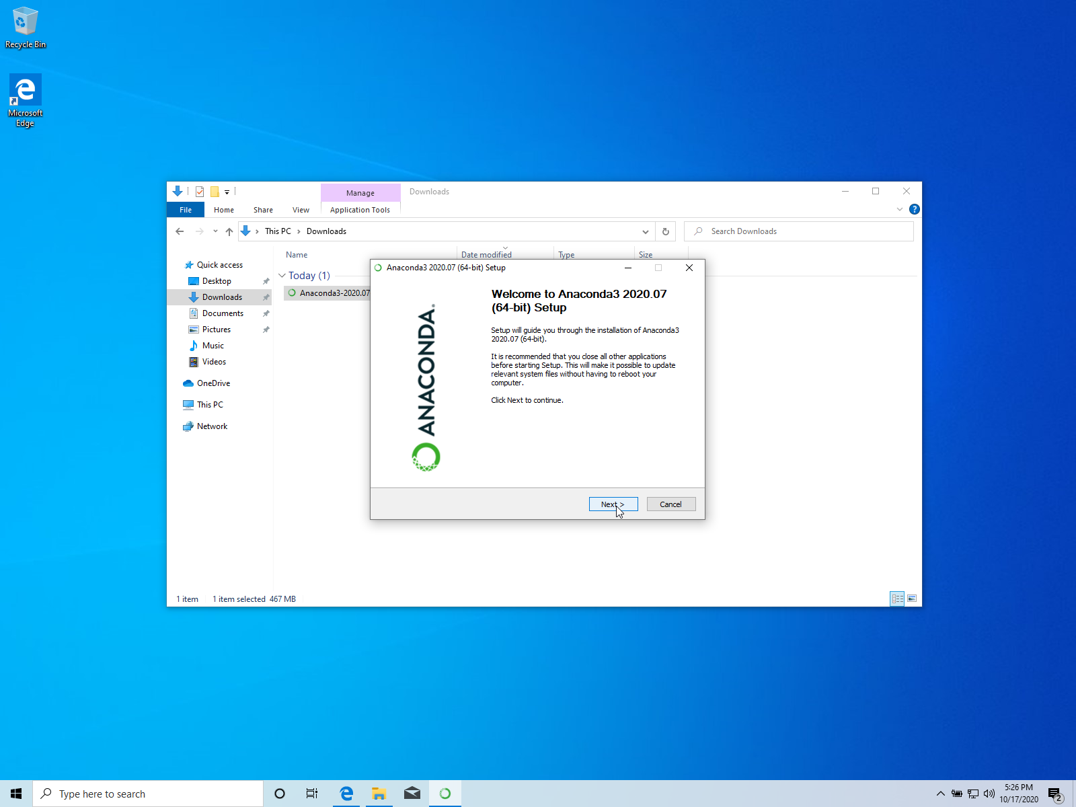Switch to the Share ribbon tab
Viewport: 1076px width, 807px height.
tap(263, 210)
